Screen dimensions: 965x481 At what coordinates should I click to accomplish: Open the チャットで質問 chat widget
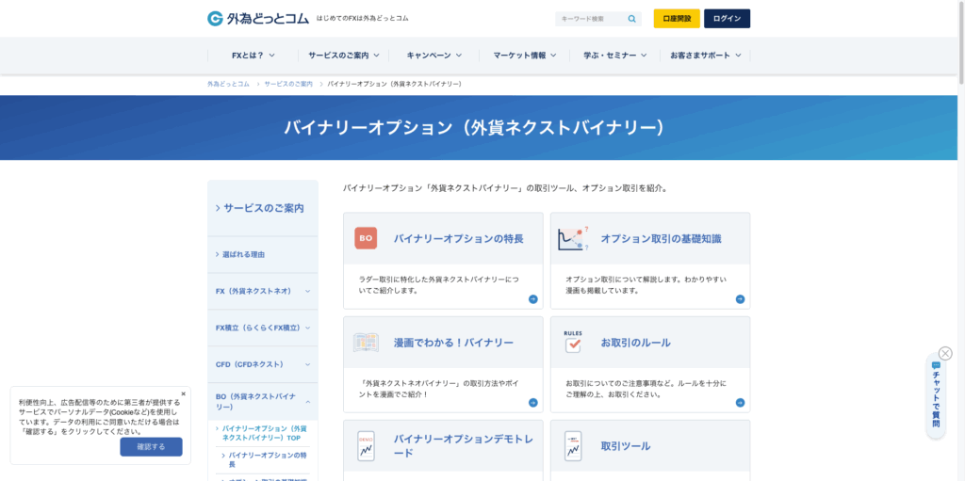coord(936,396)
